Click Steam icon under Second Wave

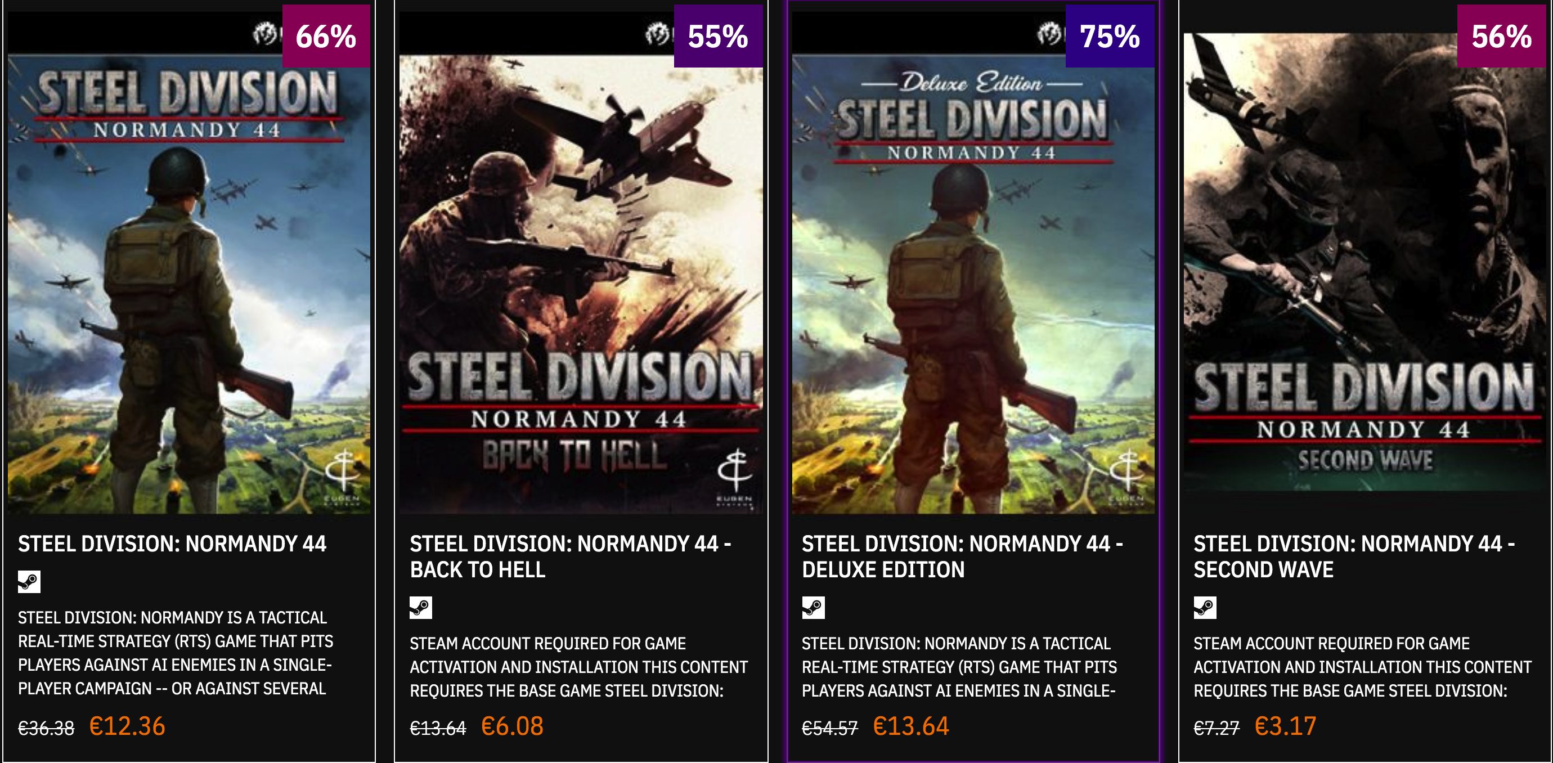[1205, 608]
